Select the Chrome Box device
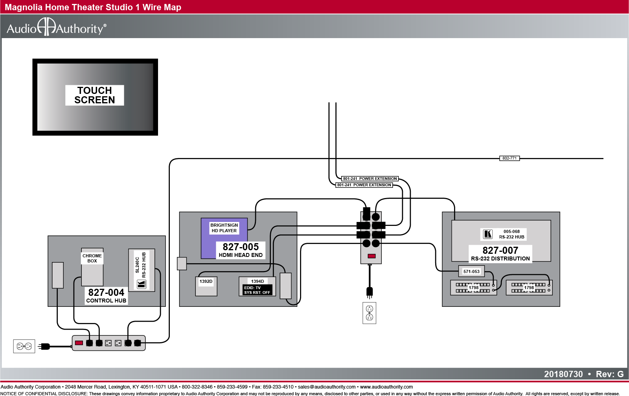Screen dimensions: 629x396 click(x=92, y=267)
